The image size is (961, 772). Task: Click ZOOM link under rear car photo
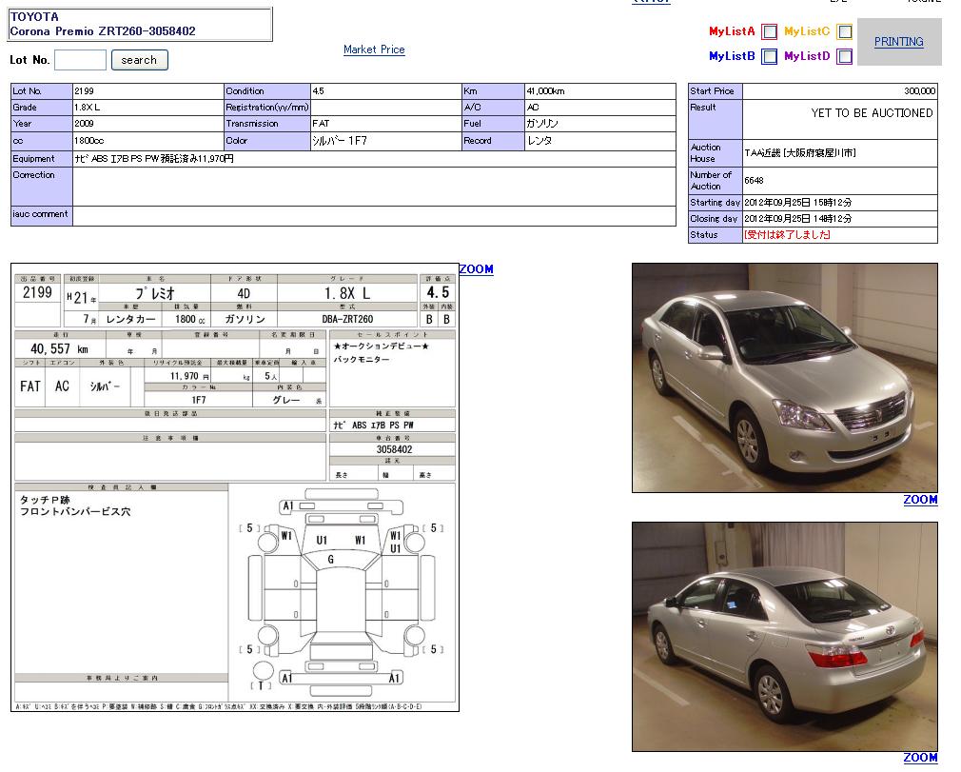coord(920,758)
